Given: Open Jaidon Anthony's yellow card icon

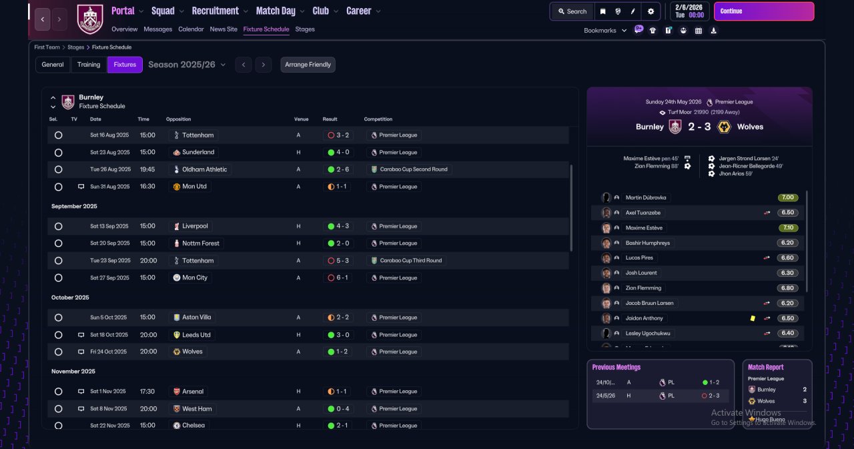Looking at the screenshot, I should pyautogui.click(x=753, y=318).
